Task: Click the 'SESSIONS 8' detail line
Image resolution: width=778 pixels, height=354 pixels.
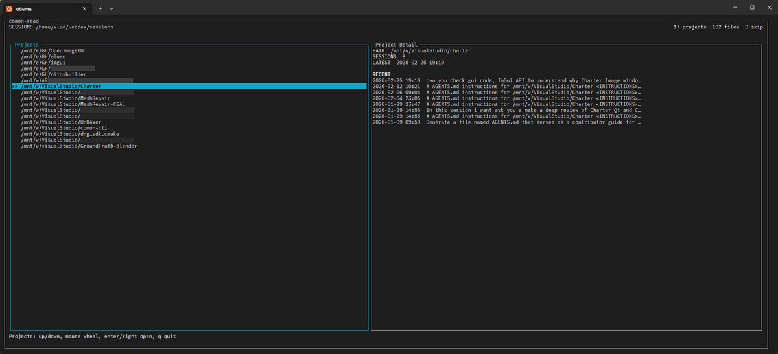Action: [389, 56]
